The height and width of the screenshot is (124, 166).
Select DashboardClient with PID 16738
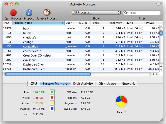coord(81,69)
